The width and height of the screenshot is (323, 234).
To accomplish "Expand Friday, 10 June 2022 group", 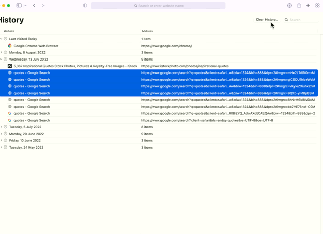I will point(1,140).
